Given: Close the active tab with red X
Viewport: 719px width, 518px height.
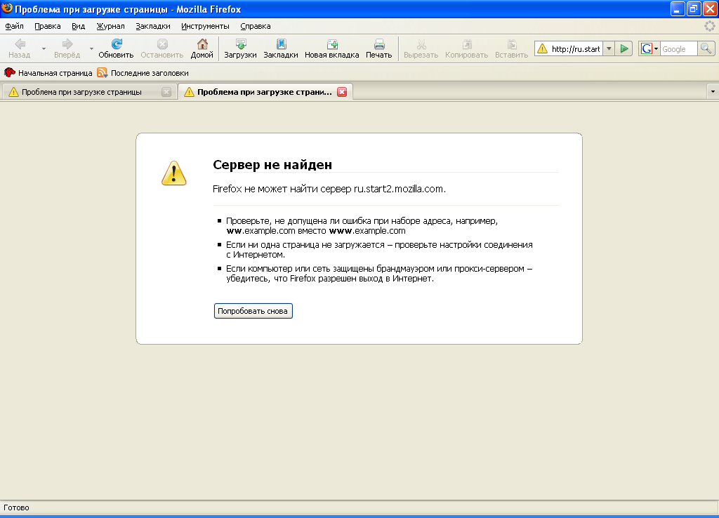Looking at the screenshot, I should [342, 92].
